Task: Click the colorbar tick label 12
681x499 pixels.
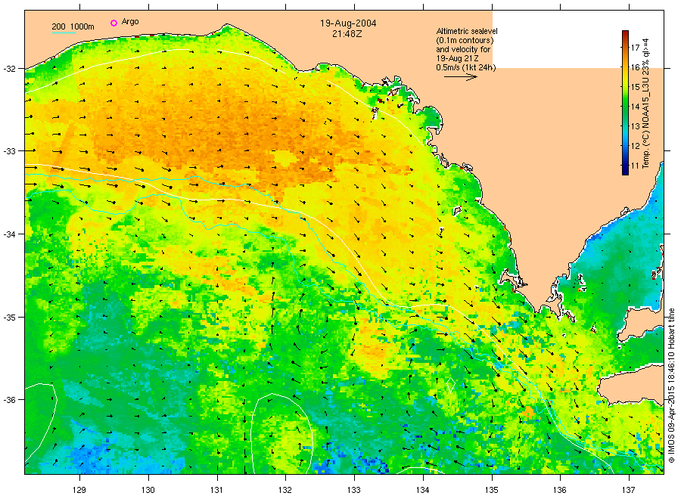Action: coord(635,146)
